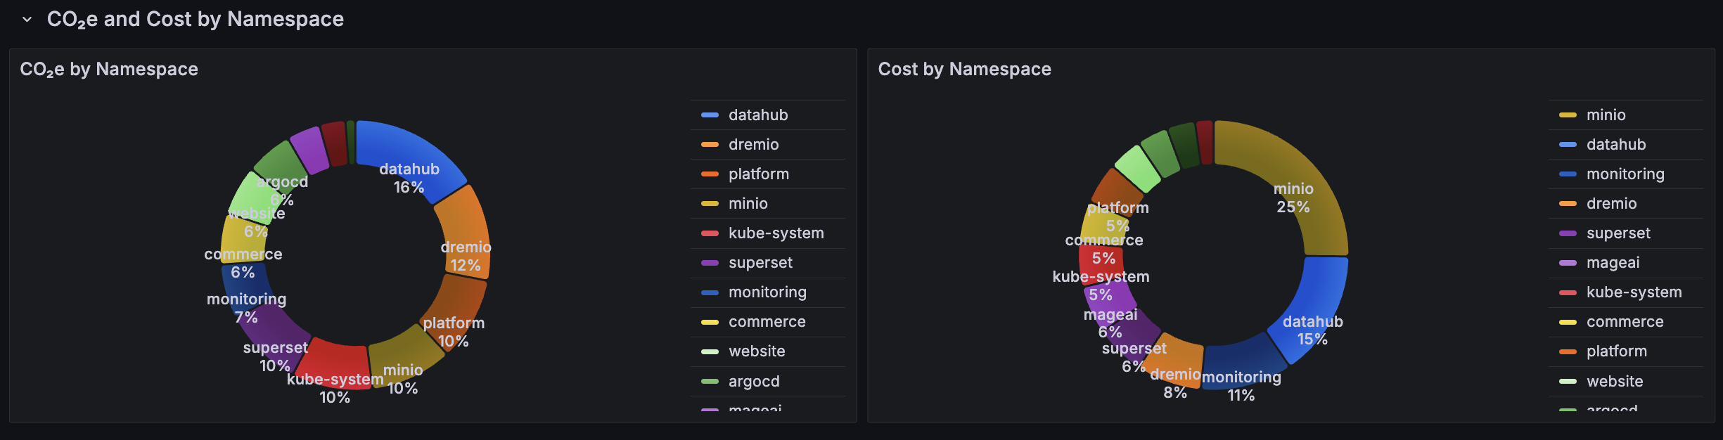Select website label in CO₂e legend
1723x440 pixels.
(x=757, y=351)
